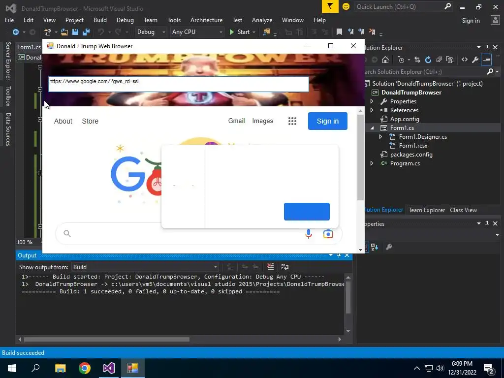Screen dimensions: 504x378
Task: Switch to the Team Explorer tab
Action: click(427, 210)
